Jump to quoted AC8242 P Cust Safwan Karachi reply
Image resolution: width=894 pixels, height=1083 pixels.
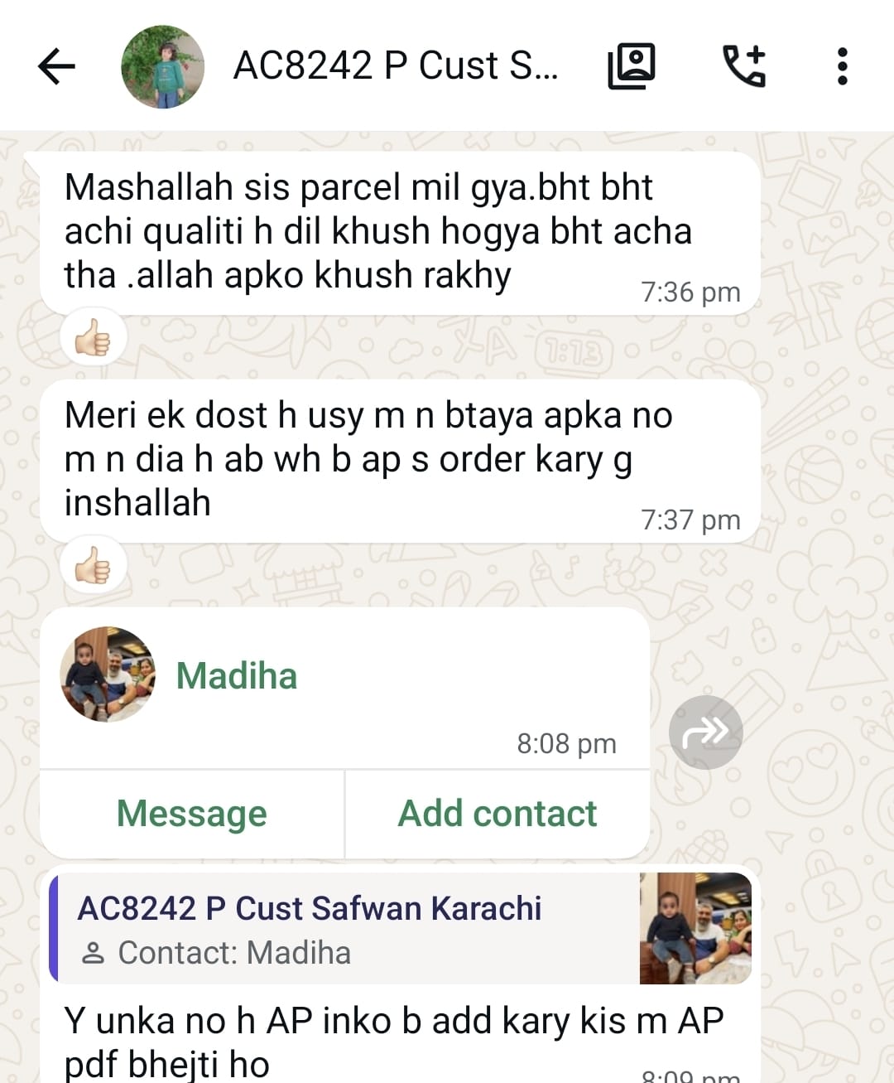345,928
